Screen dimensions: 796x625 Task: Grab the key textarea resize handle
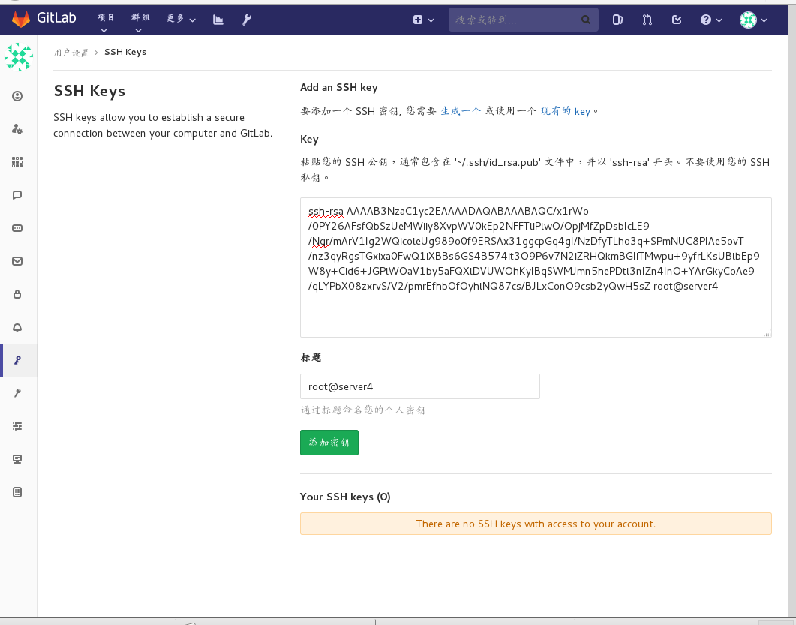767,333
